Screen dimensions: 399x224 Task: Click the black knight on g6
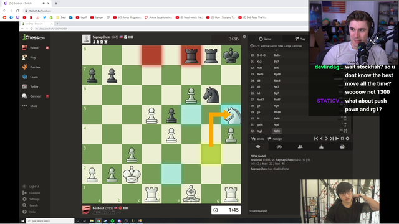coord(211,95)
